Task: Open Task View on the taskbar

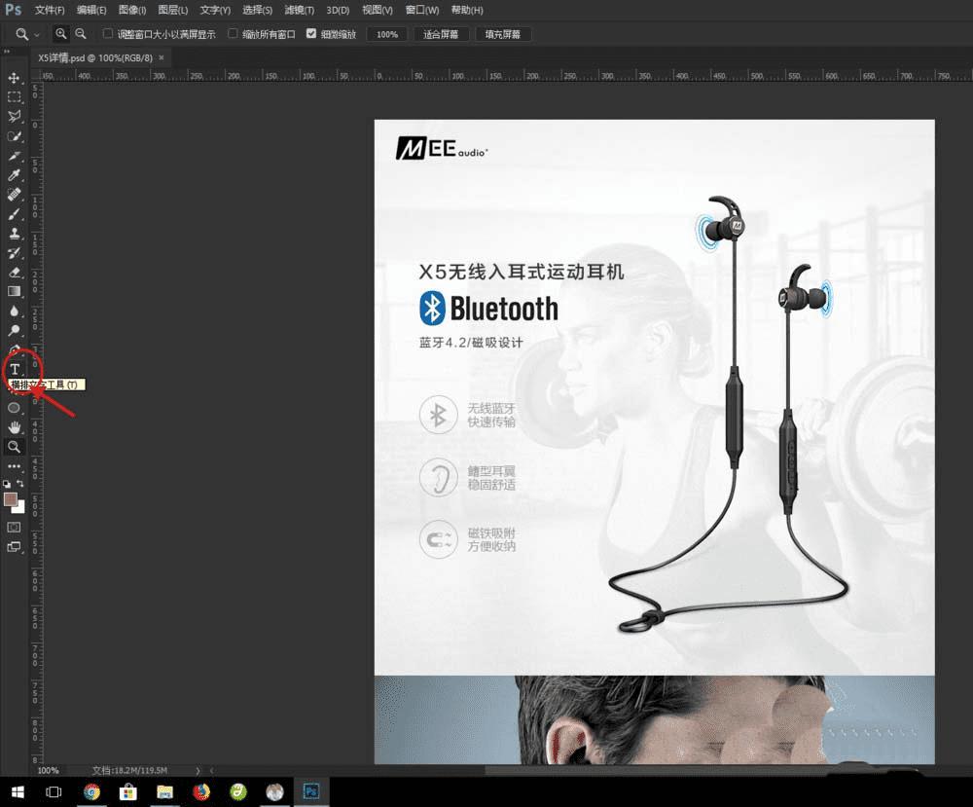Action: 54,791
